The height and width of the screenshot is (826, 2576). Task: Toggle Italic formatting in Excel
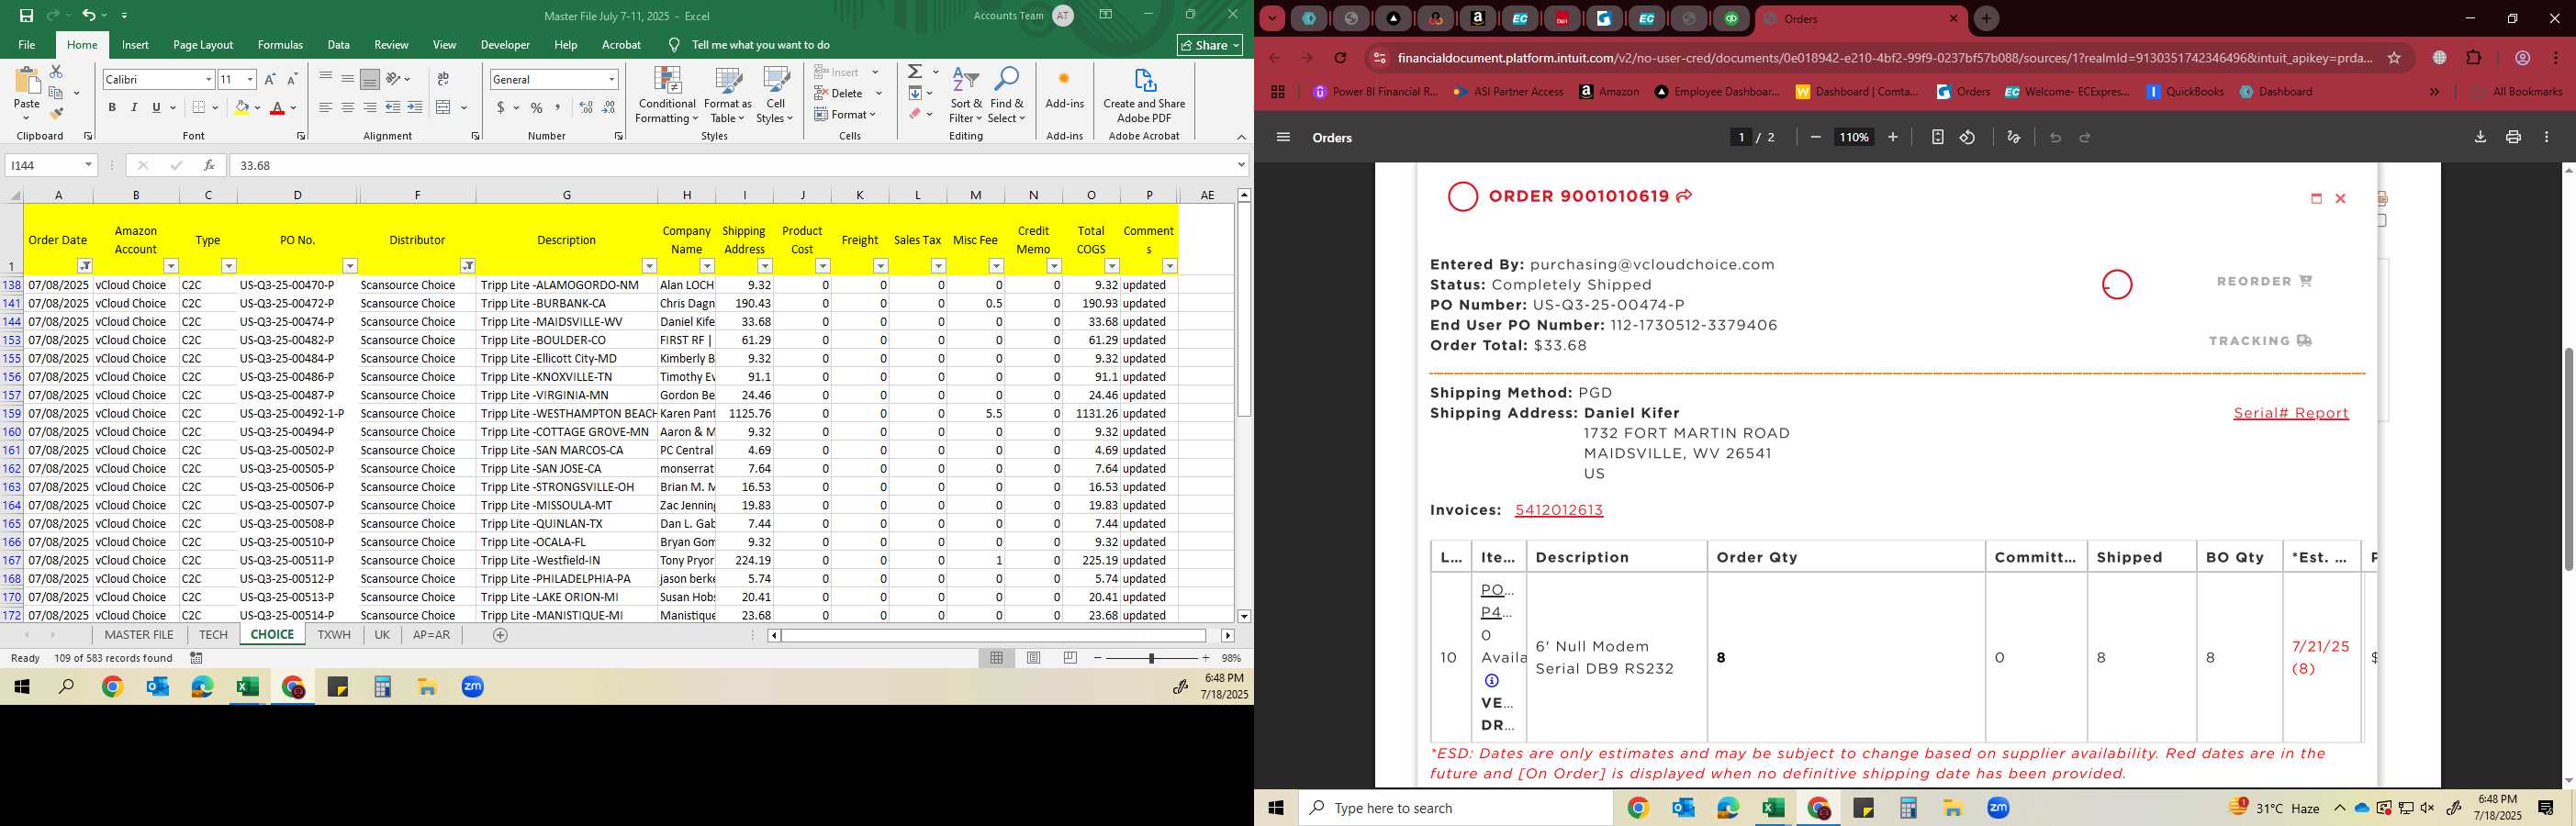pyautogui.click(x=134, y=107)
